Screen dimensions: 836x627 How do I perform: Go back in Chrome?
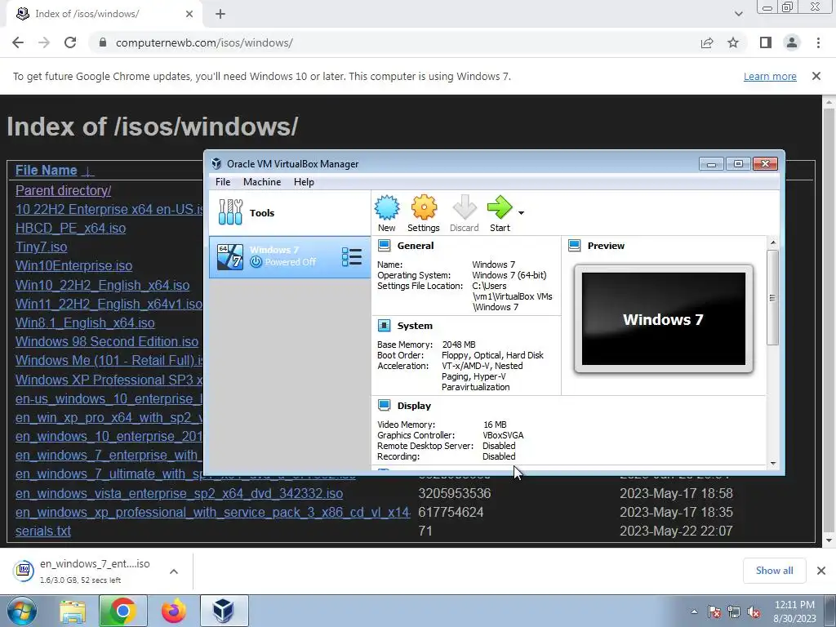click(x=18, y=42)
